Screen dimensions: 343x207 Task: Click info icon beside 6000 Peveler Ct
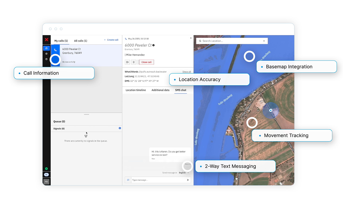point(154,45)
